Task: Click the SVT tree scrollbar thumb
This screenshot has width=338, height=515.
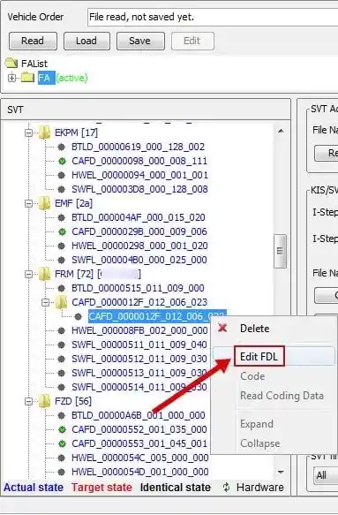Action: pyautogui.click(x=281, y=251)
